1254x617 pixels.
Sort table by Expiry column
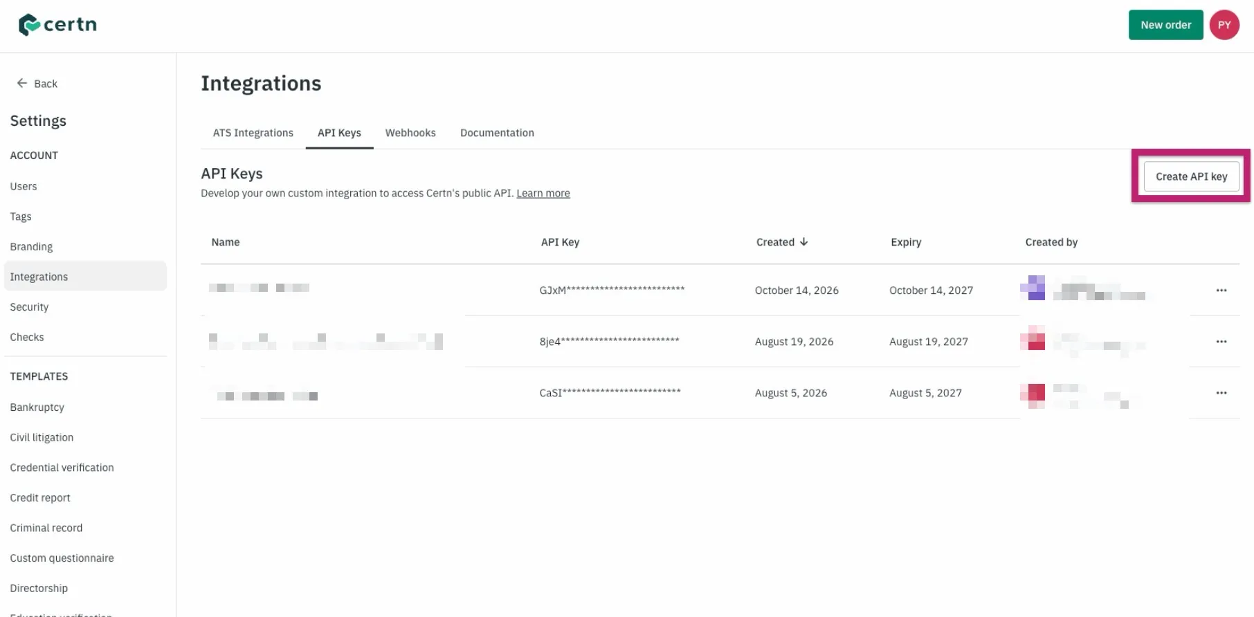(x=906, y=242)
